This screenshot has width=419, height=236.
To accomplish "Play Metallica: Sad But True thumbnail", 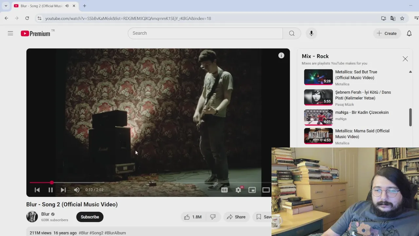I will click(319, 77).
